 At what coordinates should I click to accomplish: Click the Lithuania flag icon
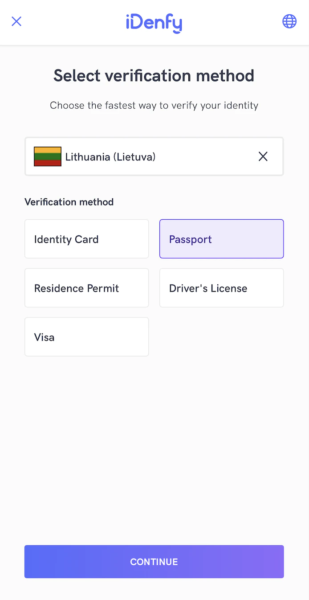[47, 156]
